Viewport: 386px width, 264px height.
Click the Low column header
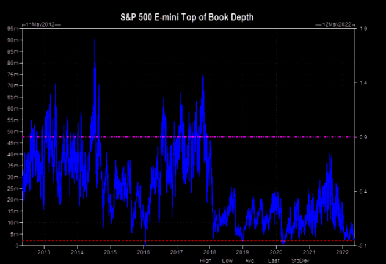pos(227,260)
